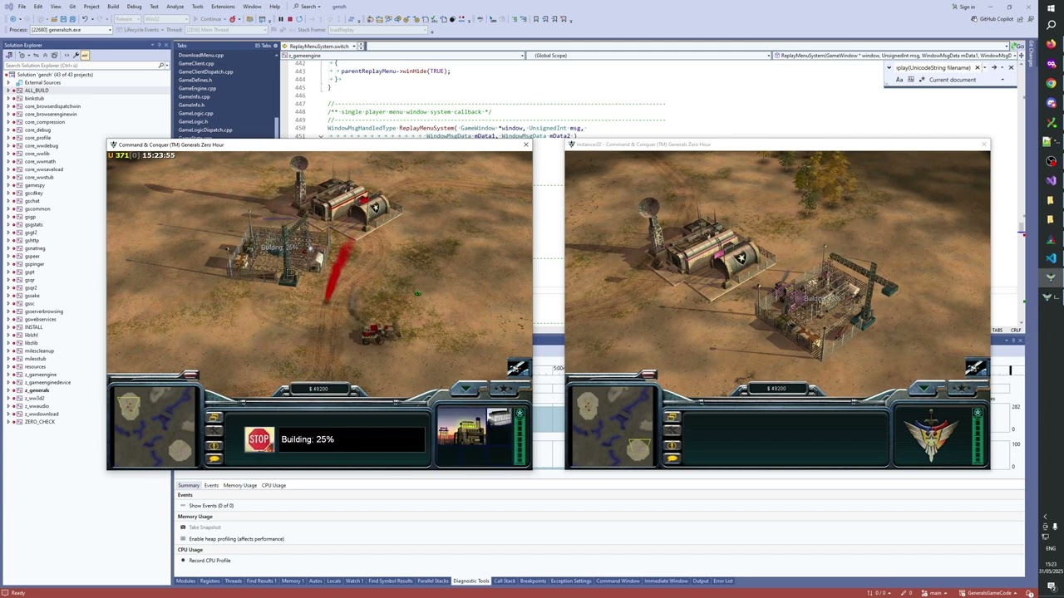Open the Error List bottom tab
The width and height of the screenshot is (1064, 598).
(x=723, y=581)
